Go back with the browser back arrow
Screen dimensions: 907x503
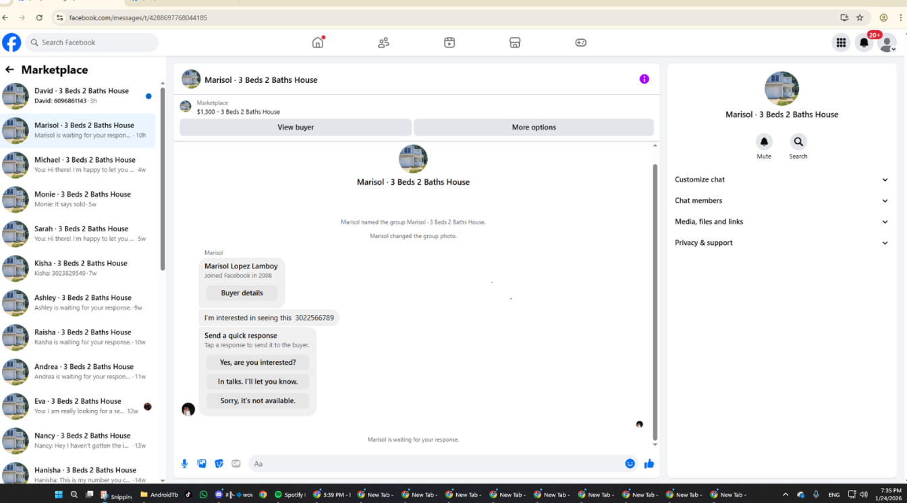click(5, 18)
